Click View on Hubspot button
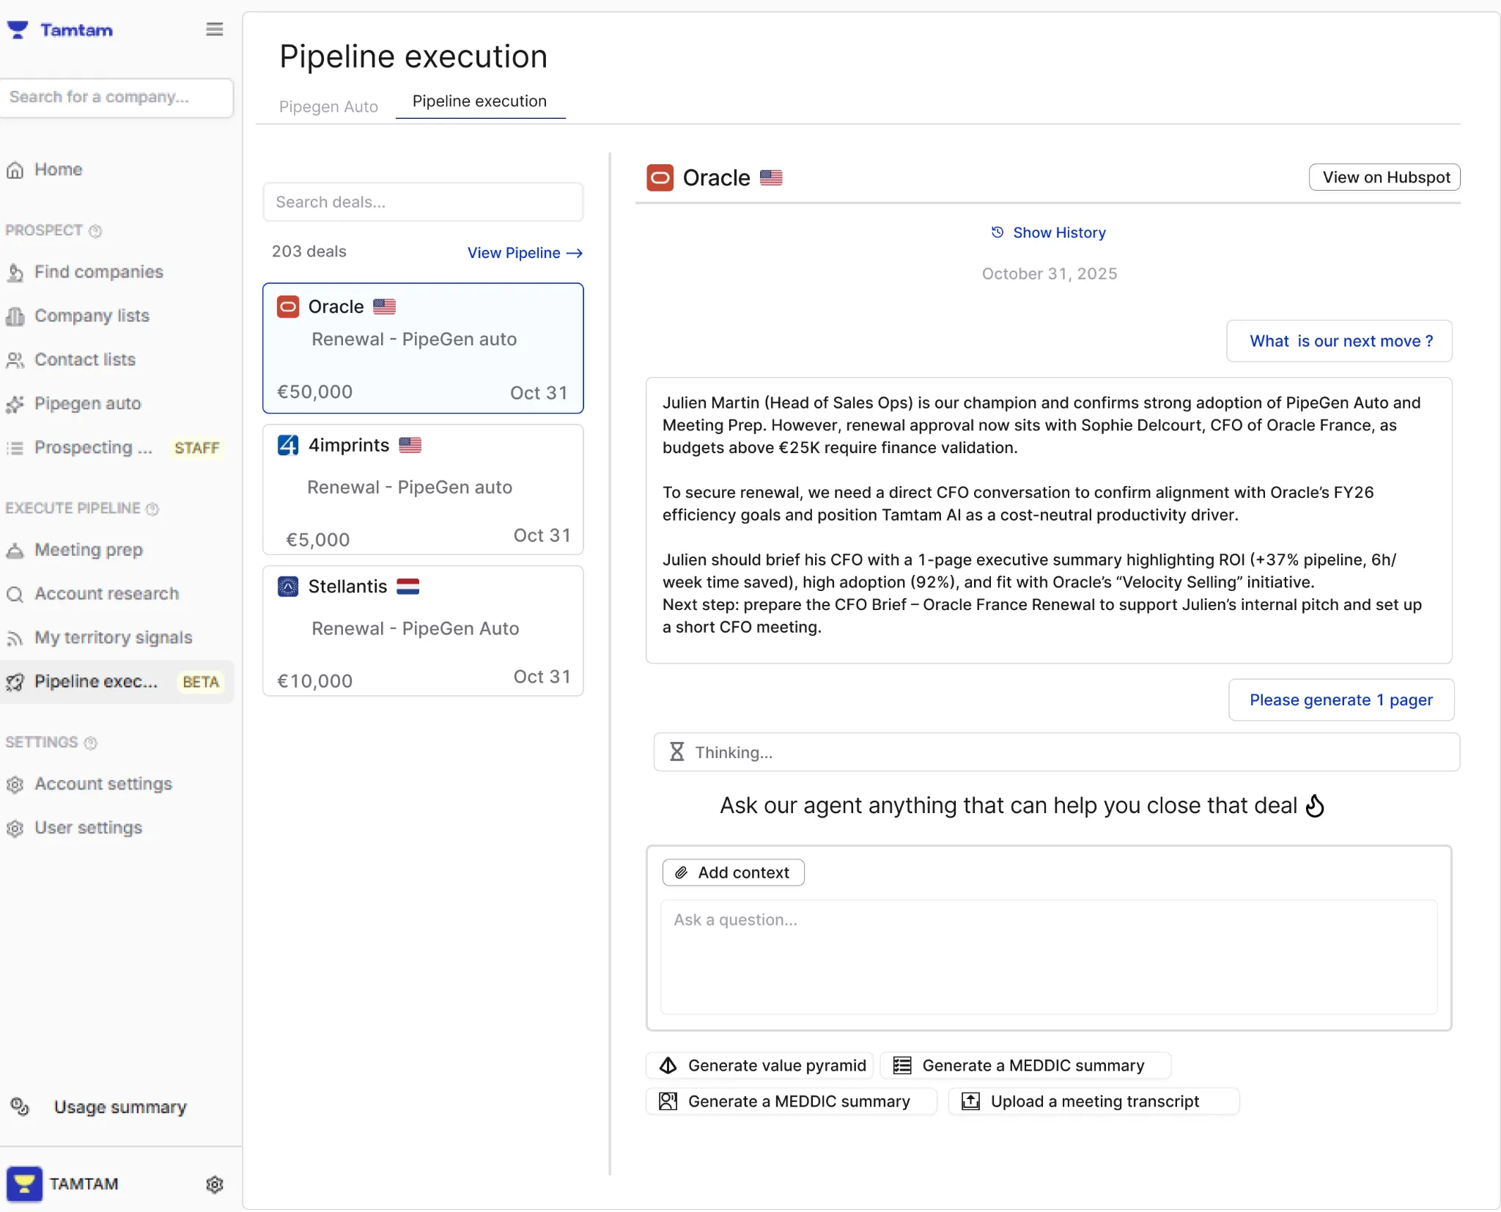 tap(1384, 177)
